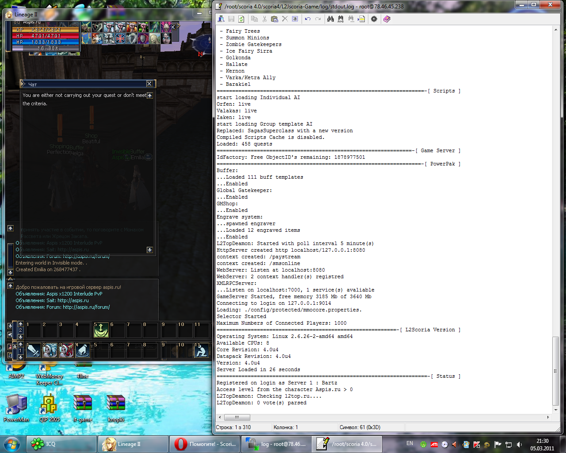Use the red portrait skill in slot 3
The height and width of the screenshot is (453, 566).
click(x=66, y=350)
